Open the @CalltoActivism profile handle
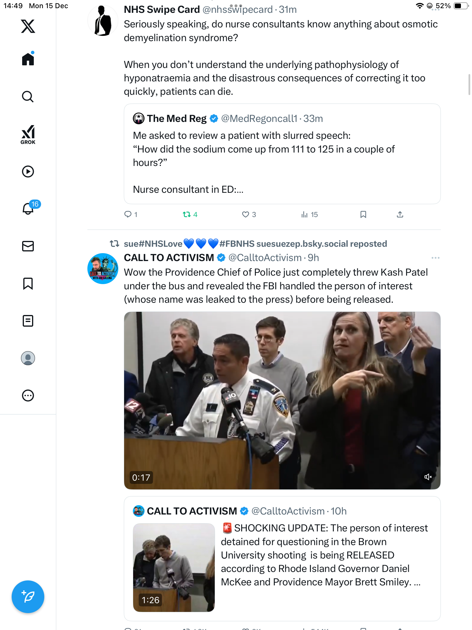472x630 pixels. (x=265, y=258)
